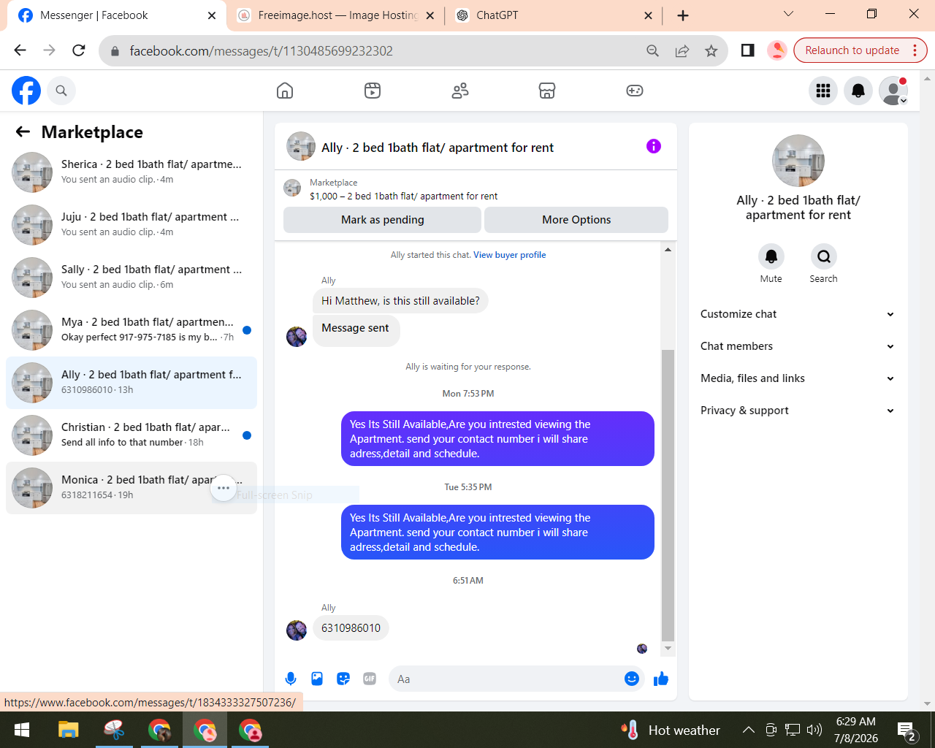Mute this conversation with the bell icon

[x=771, y=256]
